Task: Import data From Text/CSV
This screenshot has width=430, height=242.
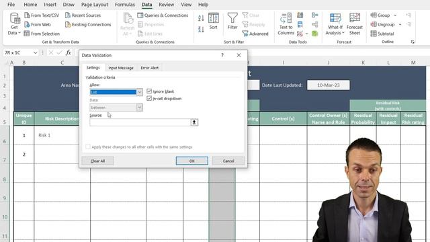Action: pos(42,15)
